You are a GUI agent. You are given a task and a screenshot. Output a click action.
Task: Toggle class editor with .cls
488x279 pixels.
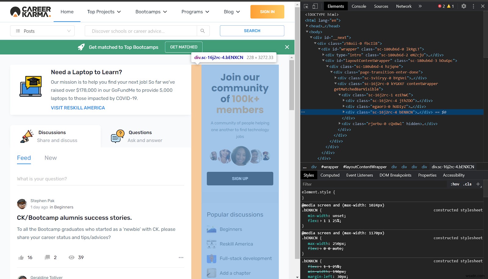point(467,184)
